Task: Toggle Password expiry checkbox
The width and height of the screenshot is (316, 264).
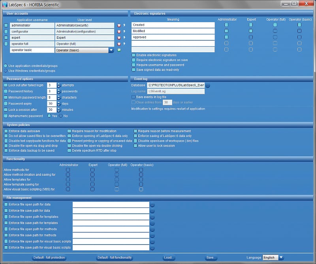Action: click(6, 104)
